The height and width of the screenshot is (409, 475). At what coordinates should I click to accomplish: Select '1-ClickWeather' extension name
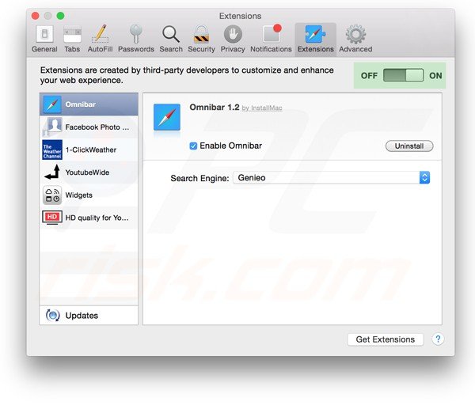tap(91, 150)
